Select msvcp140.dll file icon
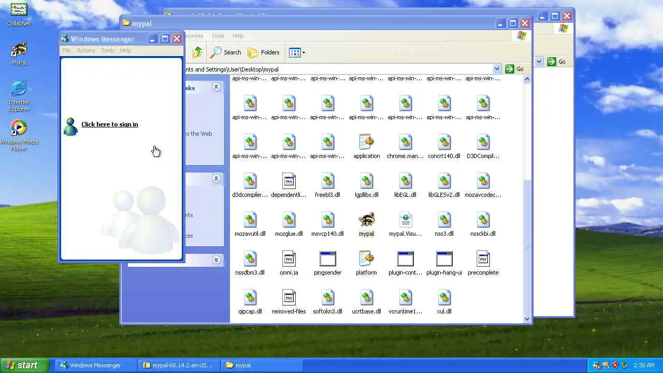Screen dimensions: 663x373 coord(327,220)
